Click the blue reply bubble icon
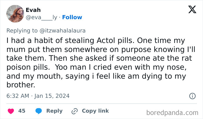The width and height of the screenshot is (203, 119). 39,111
